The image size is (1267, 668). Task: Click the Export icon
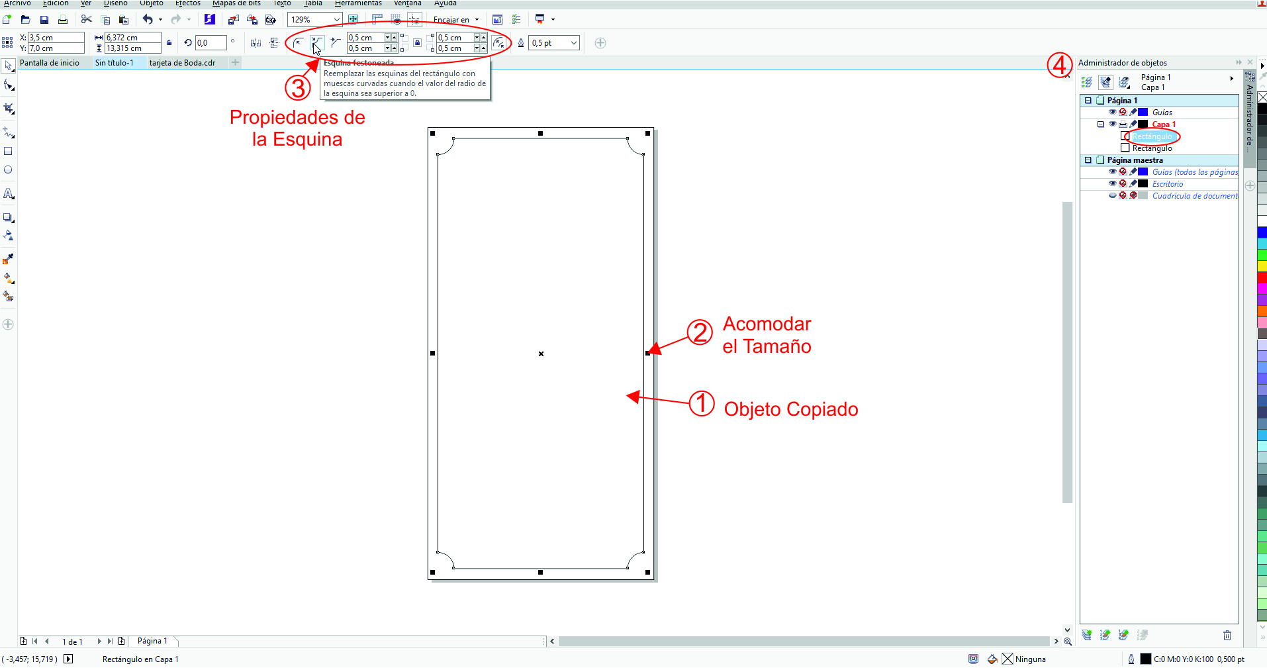click(x=252, y=19)
